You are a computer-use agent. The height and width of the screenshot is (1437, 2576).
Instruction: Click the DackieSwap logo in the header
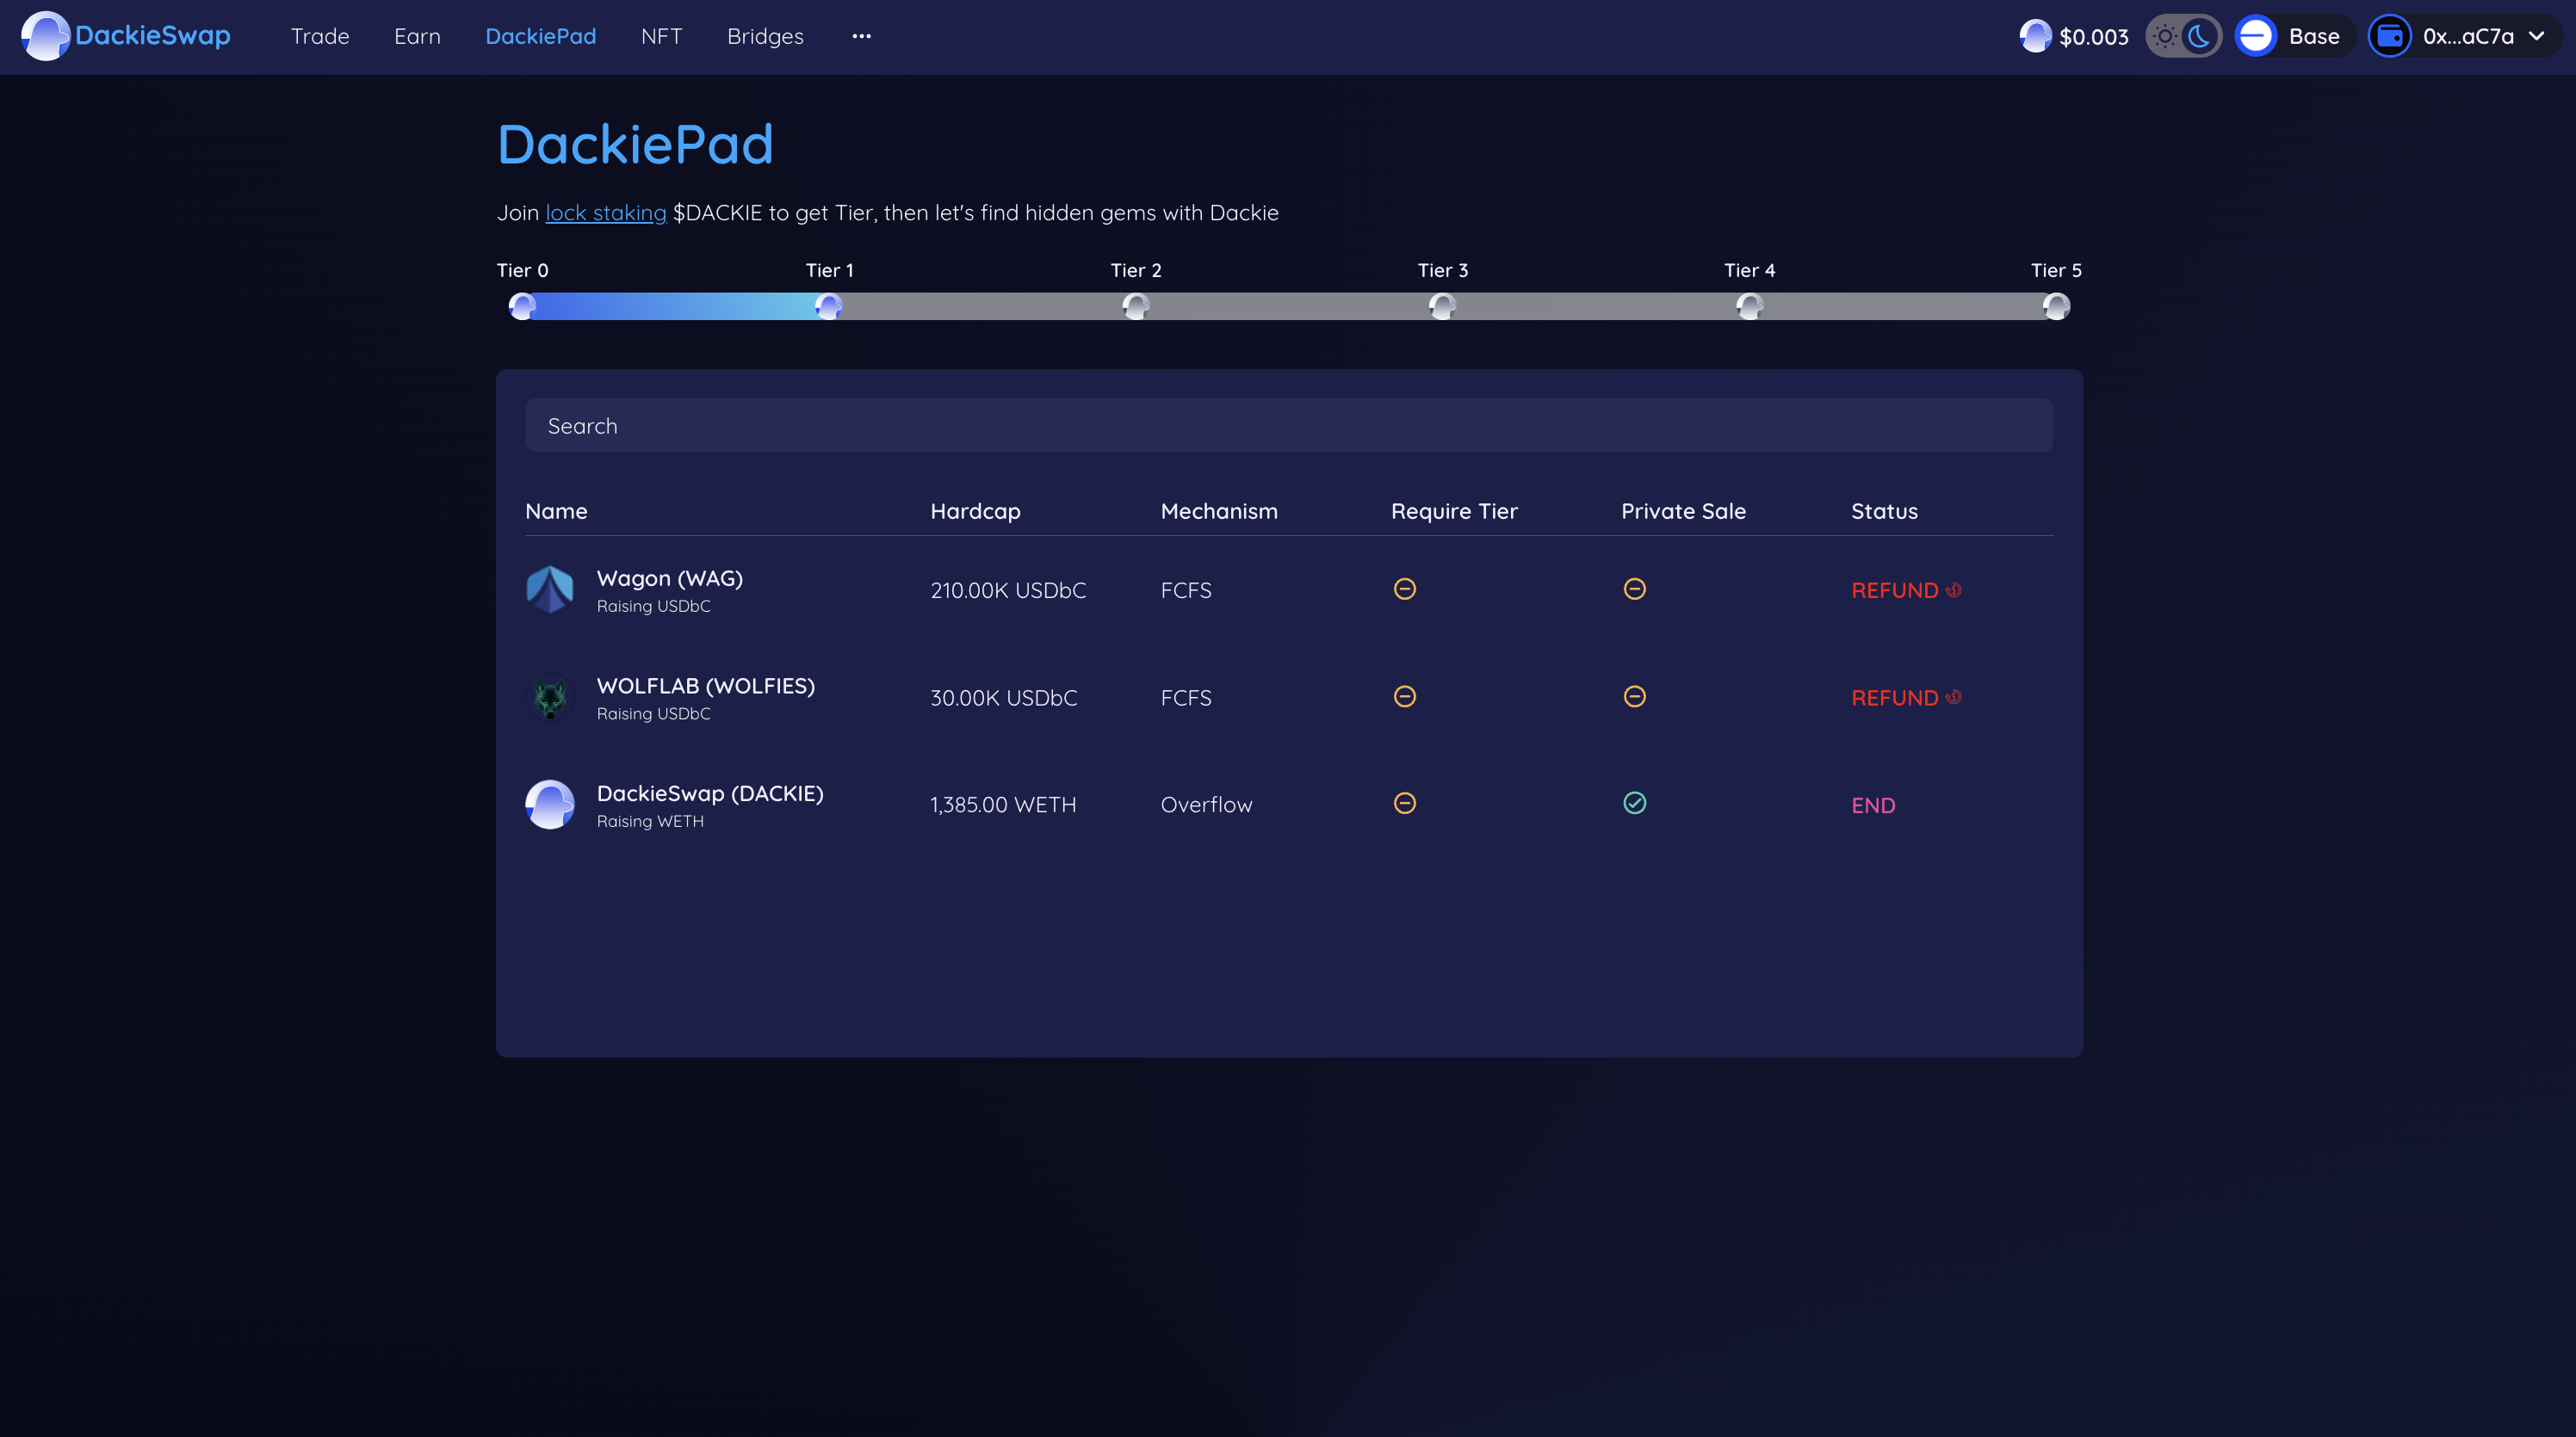click(126, 36)
